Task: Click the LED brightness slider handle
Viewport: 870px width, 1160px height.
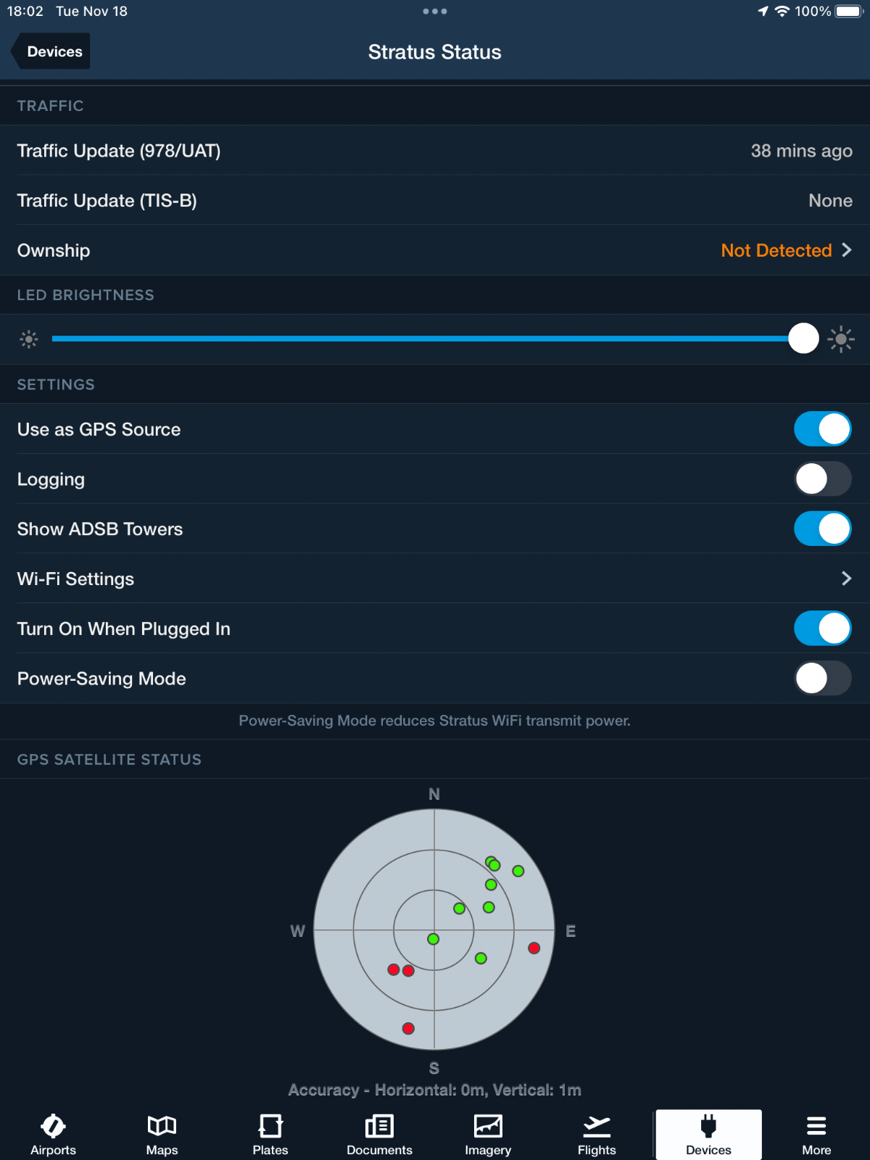Action: point(803,339)
